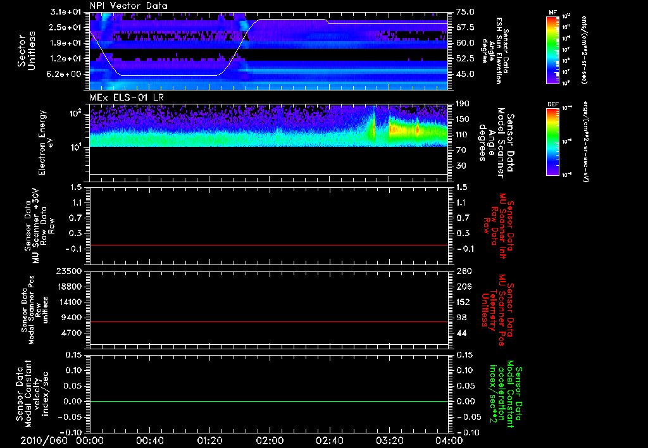This screenshot has width=648, height=448.
Task: Click the red line in the +30V Raw Data plot
Action: click(x=269, y=245)
